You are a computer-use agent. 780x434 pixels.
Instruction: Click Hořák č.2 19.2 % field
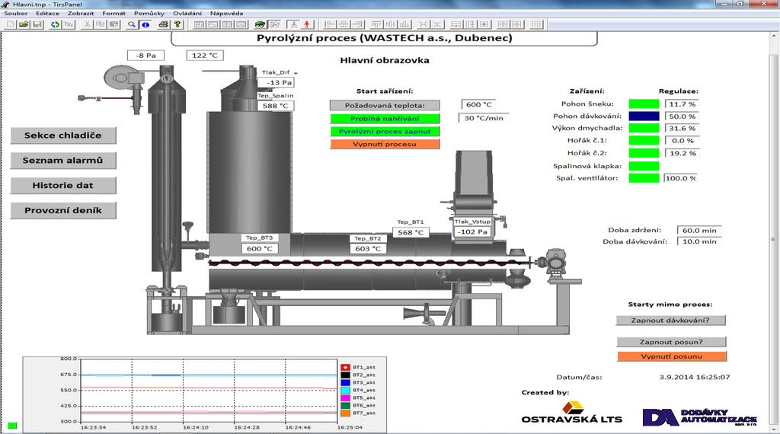click(682, 153)
